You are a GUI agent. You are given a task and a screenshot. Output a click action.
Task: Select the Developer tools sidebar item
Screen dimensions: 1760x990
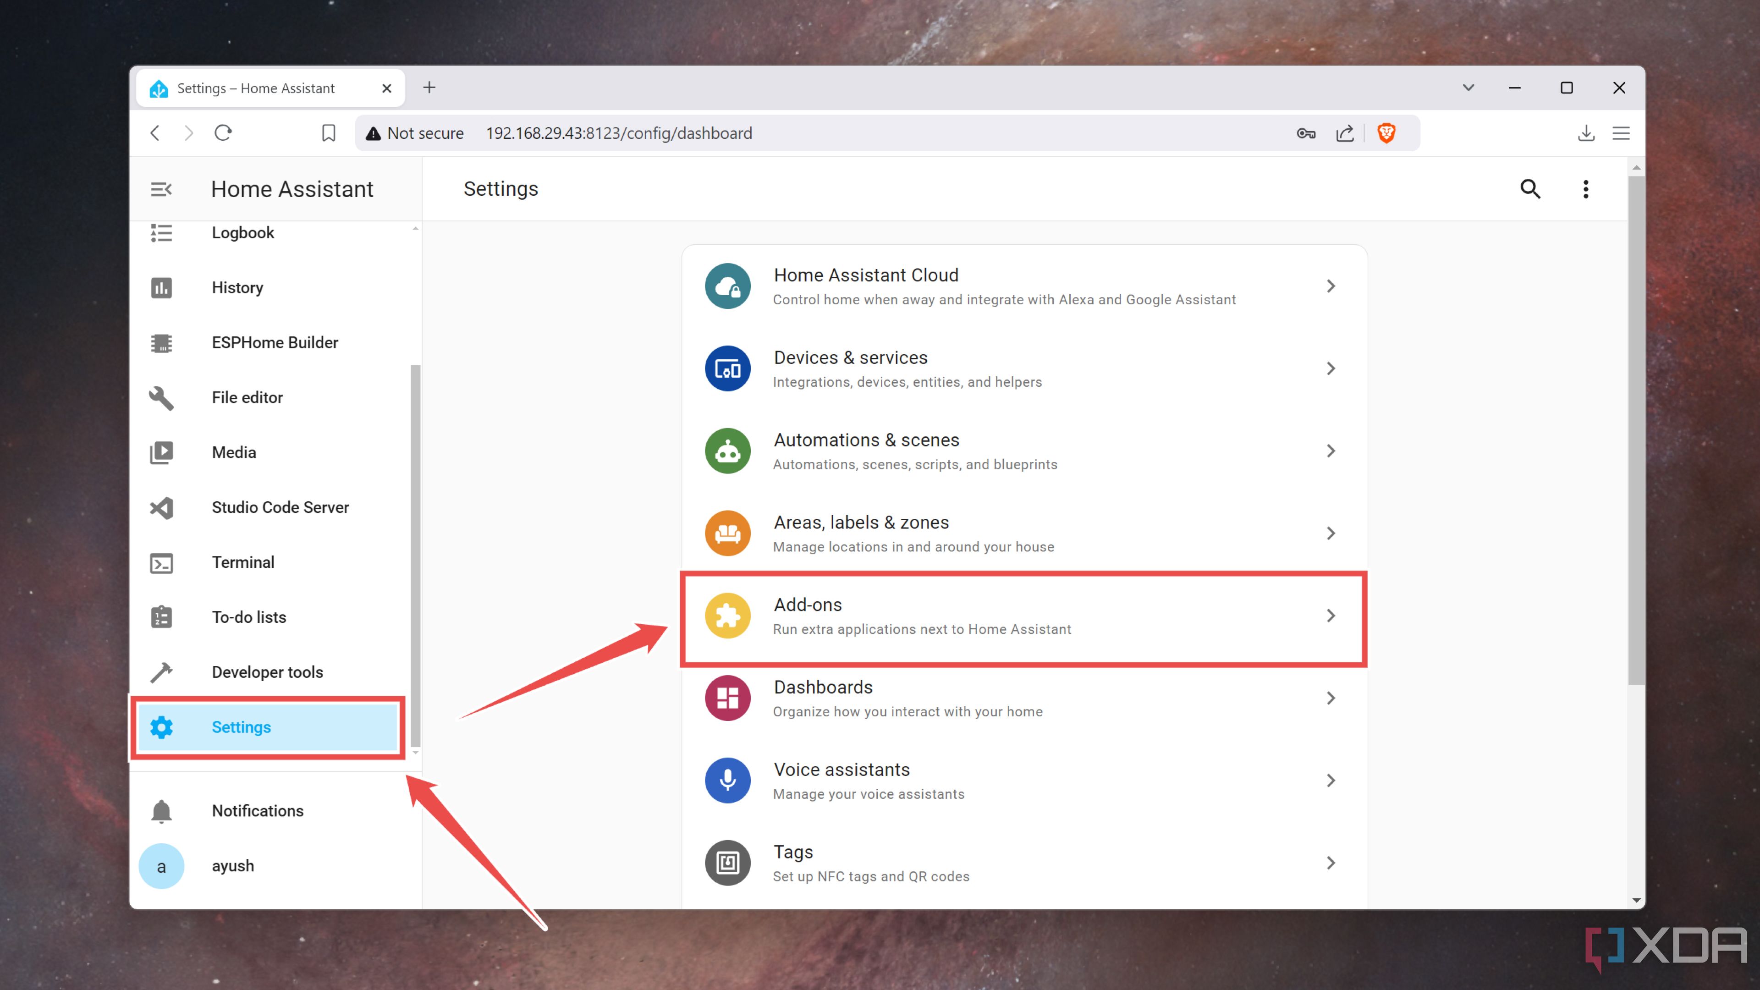[x=269, y=672]
